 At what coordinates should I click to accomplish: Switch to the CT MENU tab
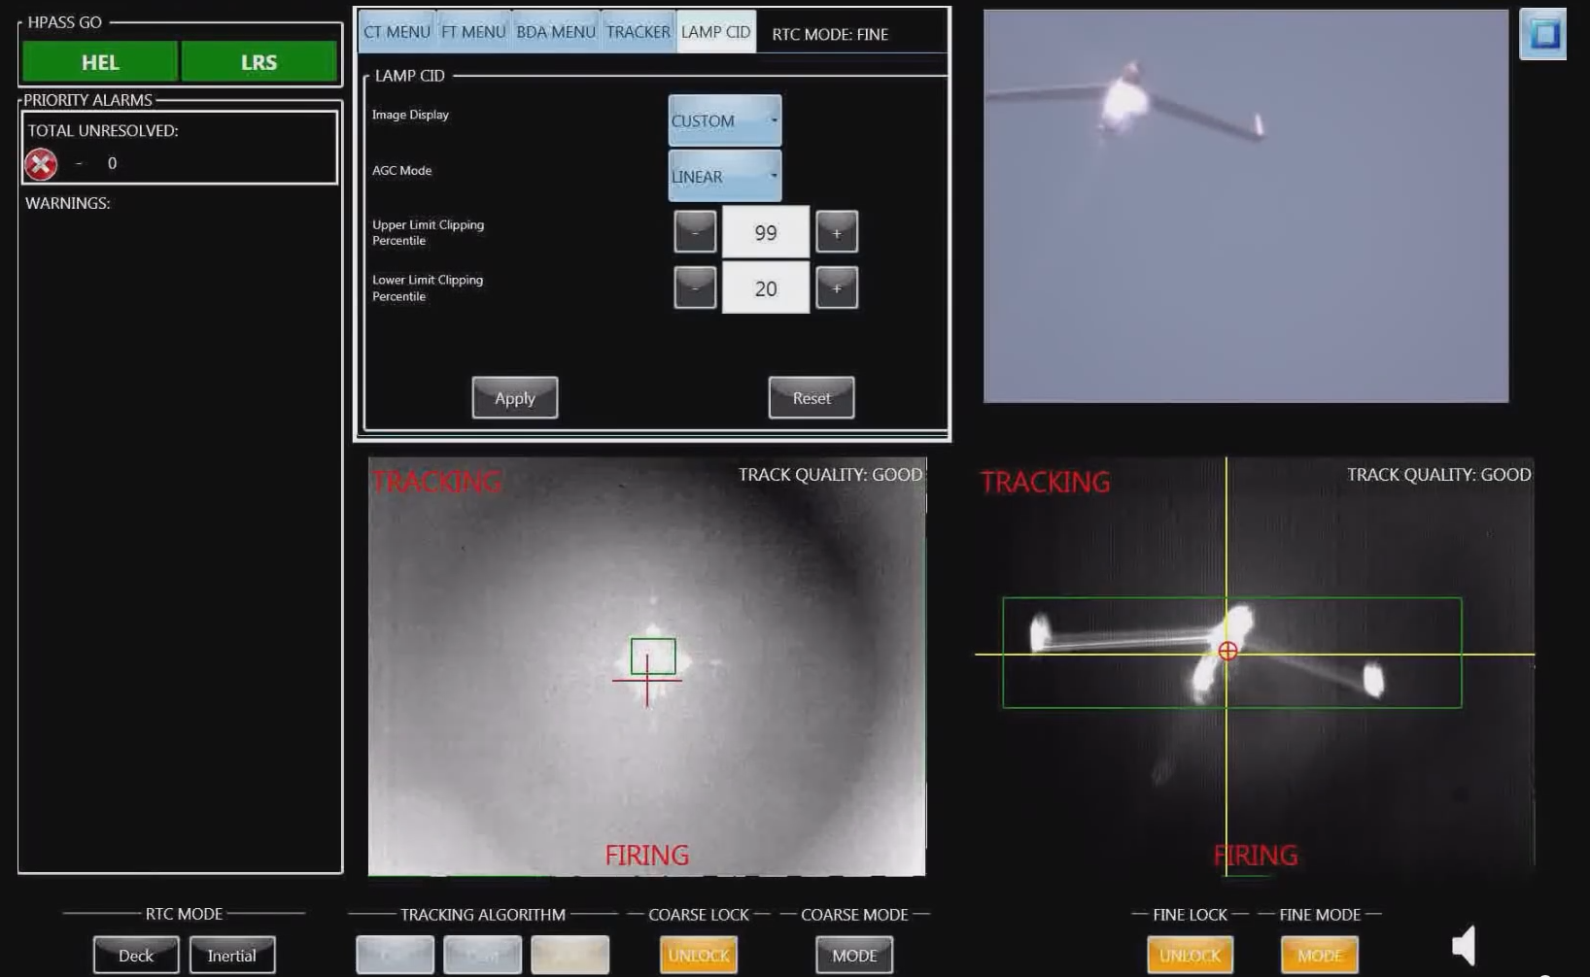[x=397, y=32]
